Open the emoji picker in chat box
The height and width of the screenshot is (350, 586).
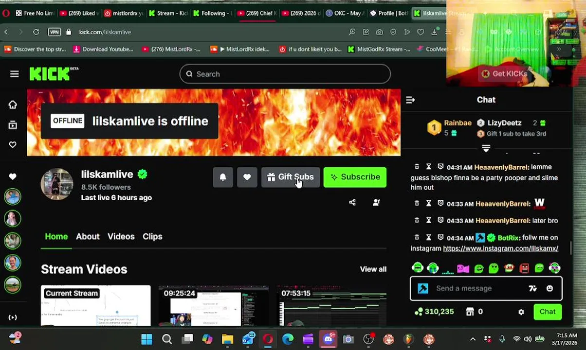tap(549, 288)
